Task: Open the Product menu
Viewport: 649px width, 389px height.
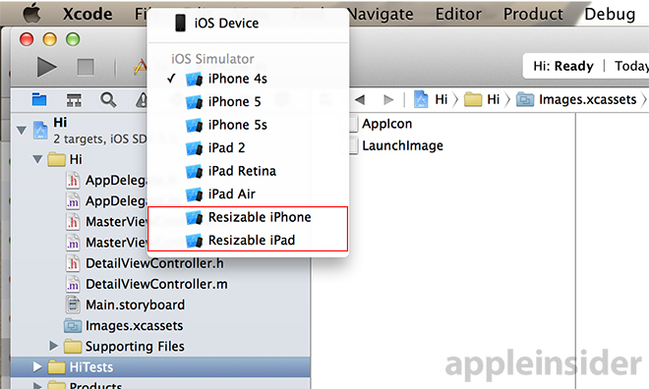Action: [x=533, y=14]
